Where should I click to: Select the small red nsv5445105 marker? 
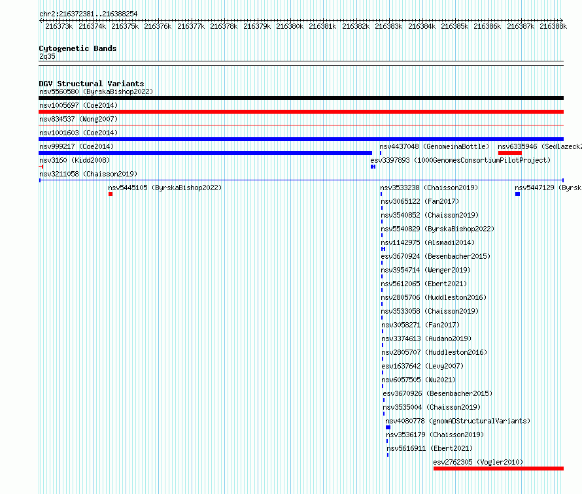point(111,194)
